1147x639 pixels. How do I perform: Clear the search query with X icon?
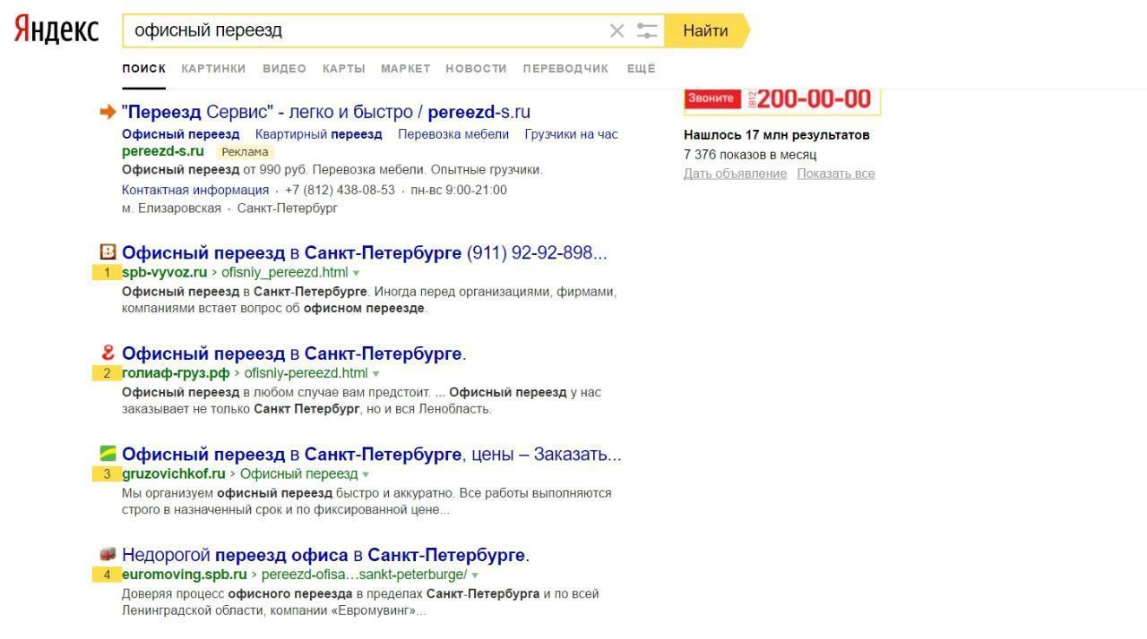pyautogui.click(x=617, y=31)
